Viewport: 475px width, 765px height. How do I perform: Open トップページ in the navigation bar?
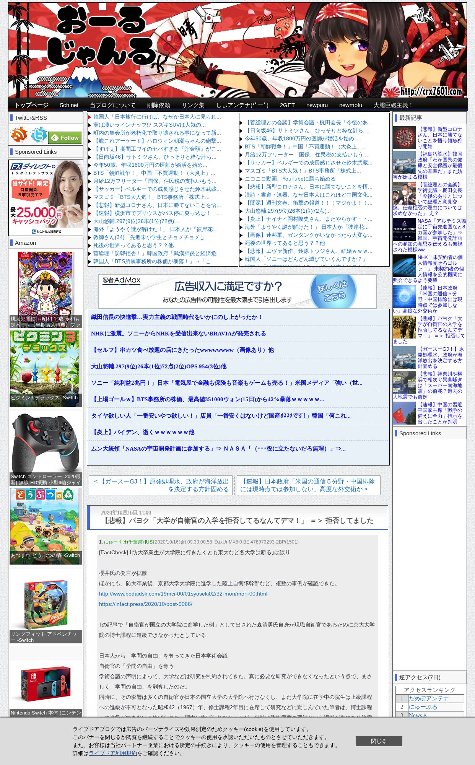pyautogui.click(x=31, y=105)
